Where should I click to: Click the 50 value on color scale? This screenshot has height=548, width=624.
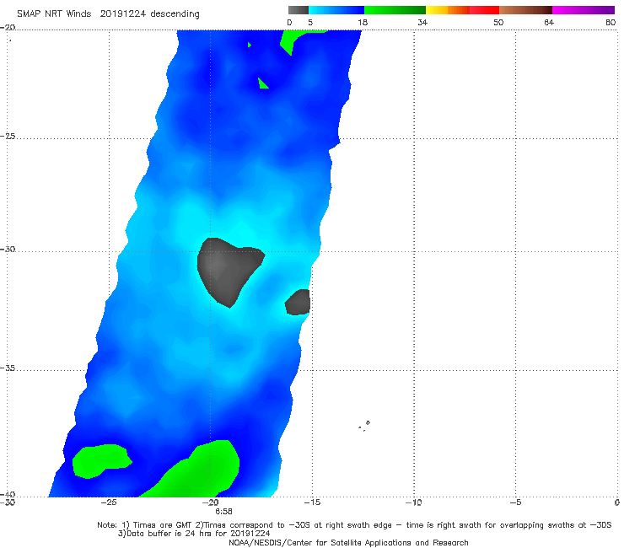click(x=498, y=23)
